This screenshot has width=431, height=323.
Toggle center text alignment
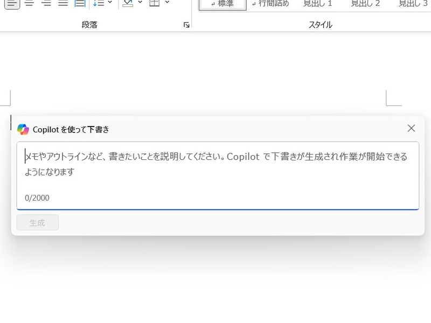pyautogui.click(x=30, y=4)
